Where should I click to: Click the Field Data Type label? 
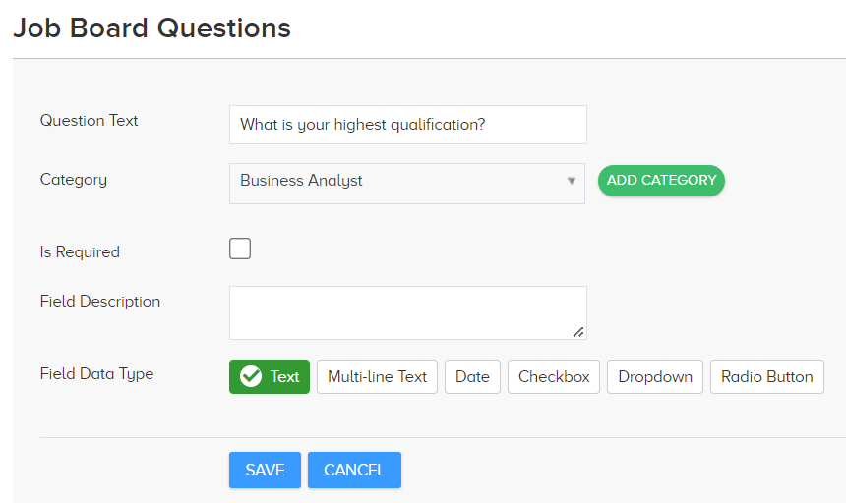97,374
